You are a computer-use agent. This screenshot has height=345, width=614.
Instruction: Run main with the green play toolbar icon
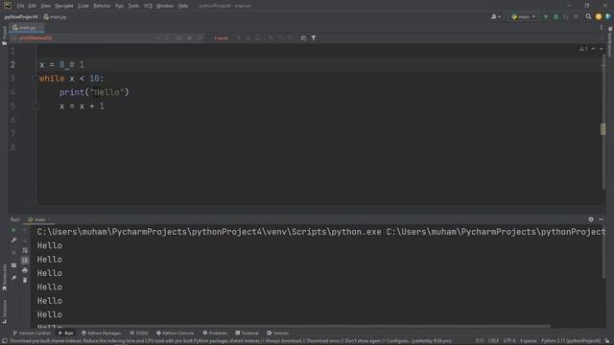(x=546, y=17)
